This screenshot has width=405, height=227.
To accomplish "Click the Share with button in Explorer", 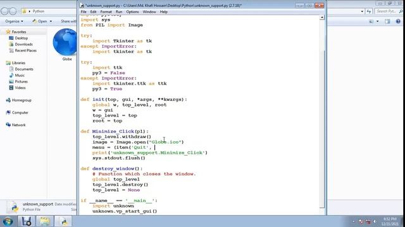I will 68,21.
